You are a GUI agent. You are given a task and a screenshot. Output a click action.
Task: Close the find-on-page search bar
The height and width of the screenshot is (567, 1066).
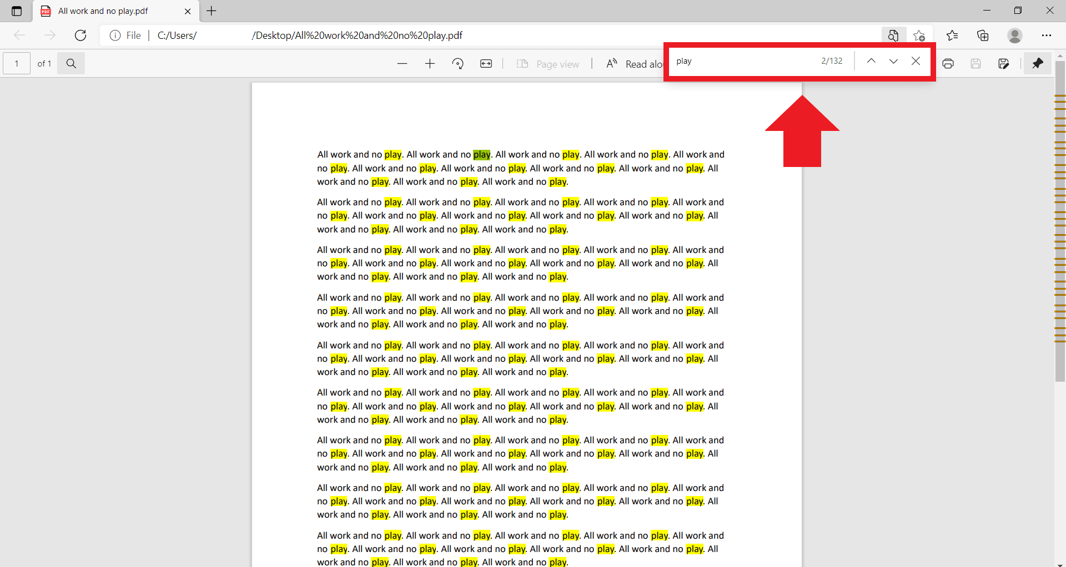coord(916,61)
